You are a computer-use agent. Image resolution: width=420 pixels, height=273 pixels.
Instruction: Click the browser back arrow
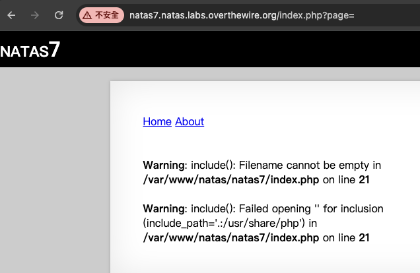[12, 15]
